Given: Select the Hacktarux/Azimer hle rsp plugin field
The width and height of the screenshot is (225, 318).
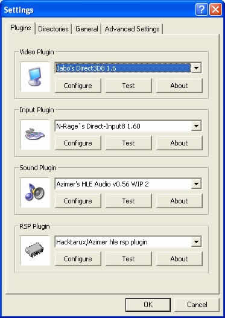Looking at the screenshot, I should coord(128,242).
